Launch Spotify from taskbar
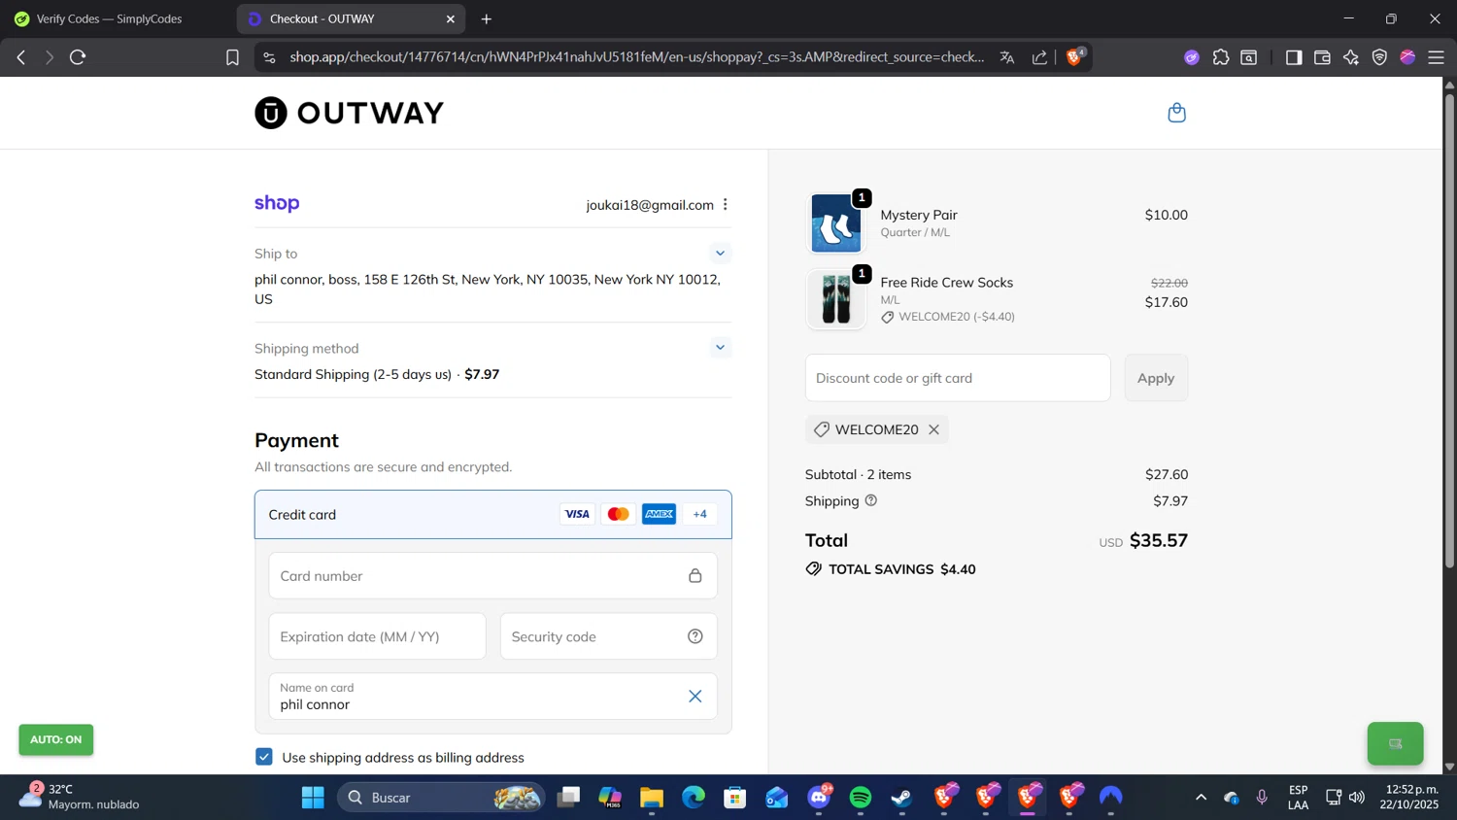The height and width of the screenshot is (820, 1457). (x=861, y=798)
